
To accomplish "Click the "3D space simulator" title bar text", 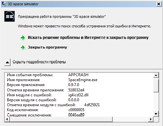I will coord(23,4).
